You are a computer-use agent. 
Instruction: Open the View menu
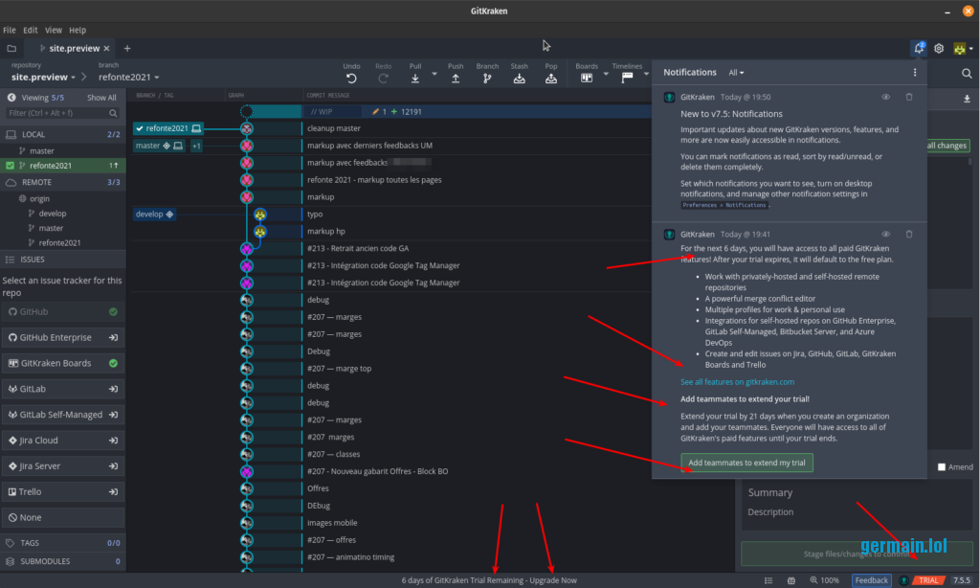coord(54,31)
